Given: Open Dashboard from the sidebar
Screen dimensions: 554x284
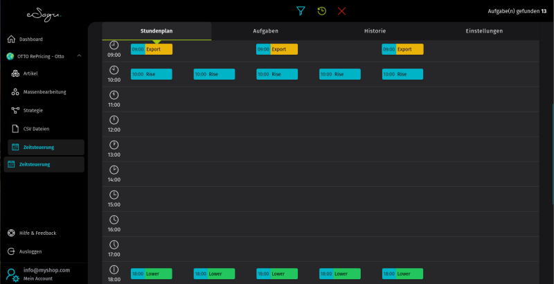Looking at the screenshot, I should [30, 39].
